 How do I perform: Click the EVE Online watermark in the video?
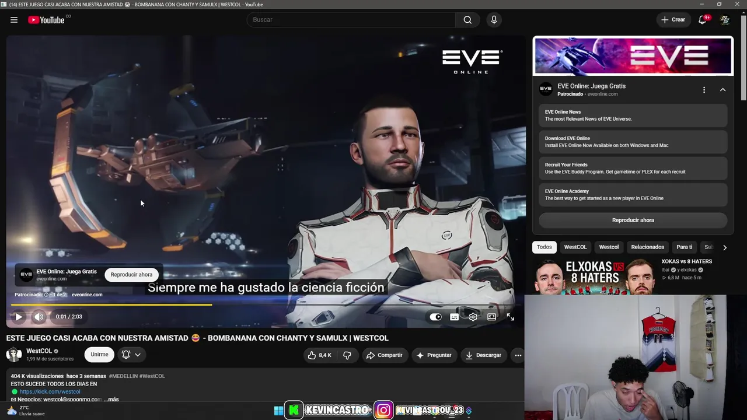[x=472, y=61]
